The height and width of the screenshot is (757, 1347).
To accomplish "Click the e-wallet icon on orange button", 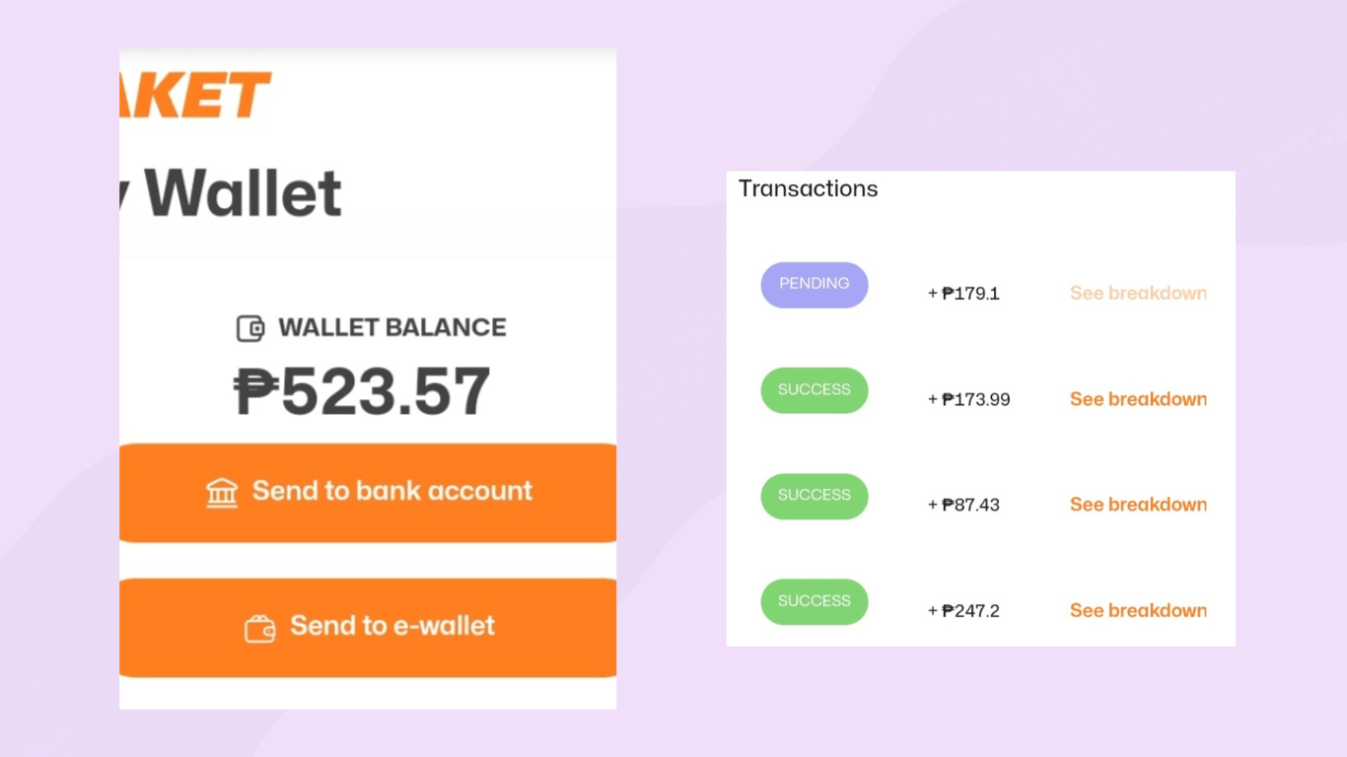I will tap(260, 628).
